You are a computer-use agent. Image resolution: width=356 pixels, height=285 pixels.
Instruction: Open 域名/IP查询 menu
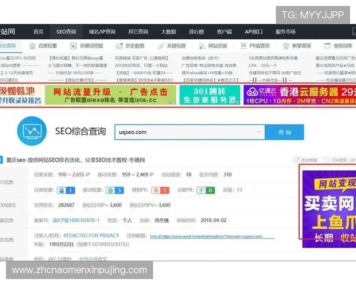click(102, 31)
